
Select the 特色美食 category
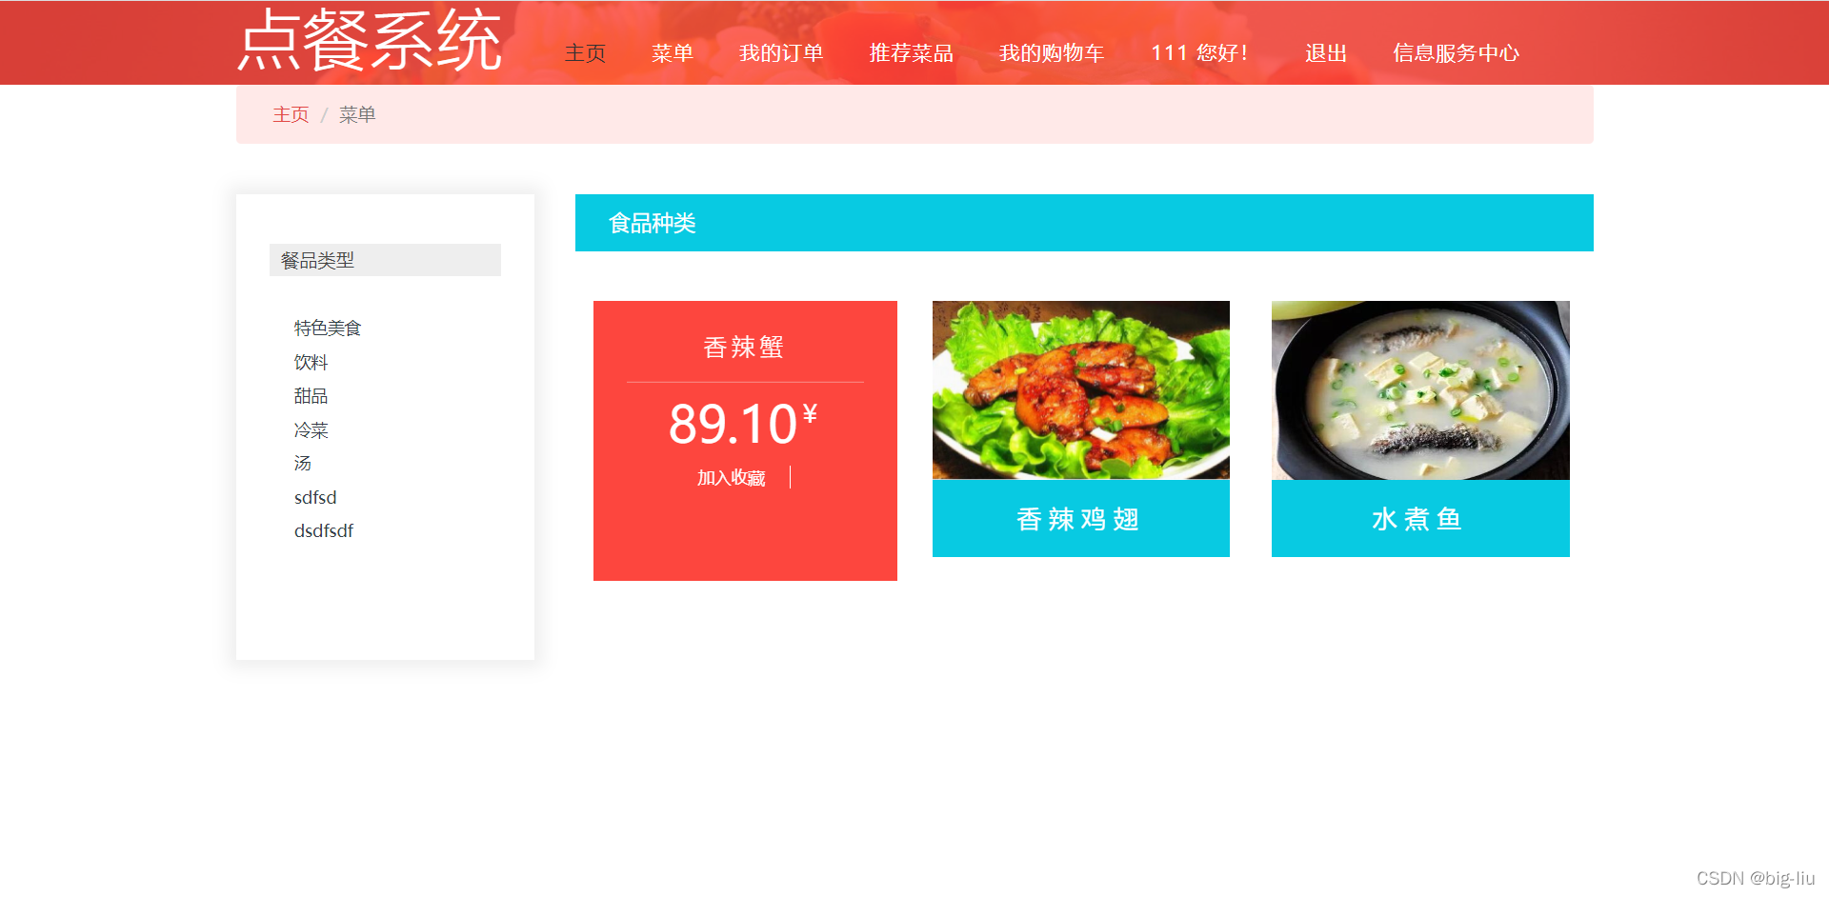pyautogui.click(x=328, y=328)
